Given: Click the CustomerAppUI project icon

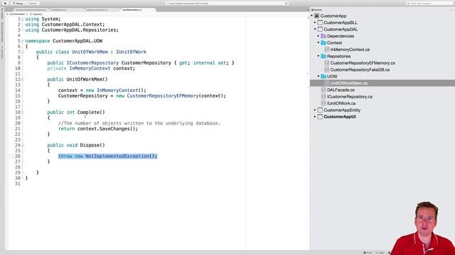Looking at the screenshot, I should point(320,117).
